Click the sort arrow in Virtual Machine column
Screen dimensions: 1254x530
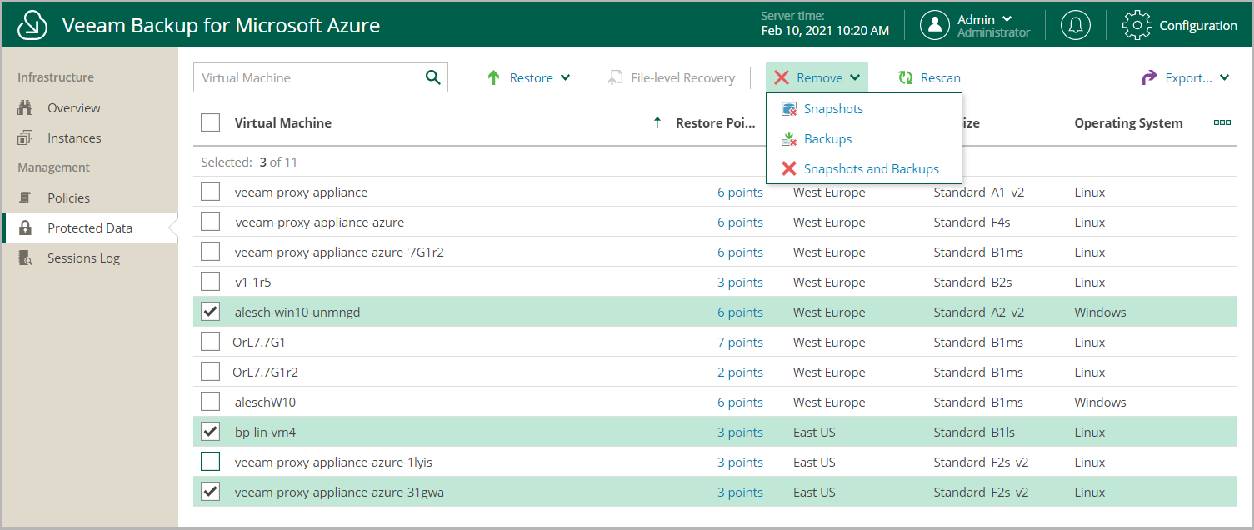[657, 122]
